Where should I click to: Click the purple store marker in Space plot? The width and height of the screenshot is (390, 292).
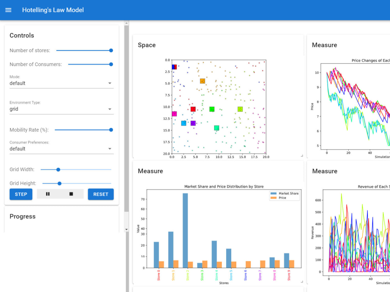(193, 123)
